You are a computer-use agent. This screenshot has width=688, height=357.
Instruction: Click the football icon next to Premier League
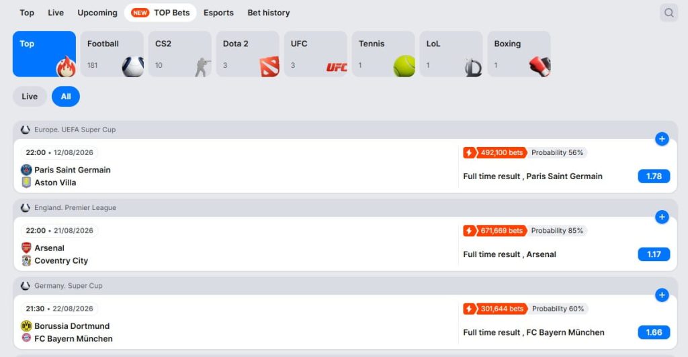tap(26, 207)
